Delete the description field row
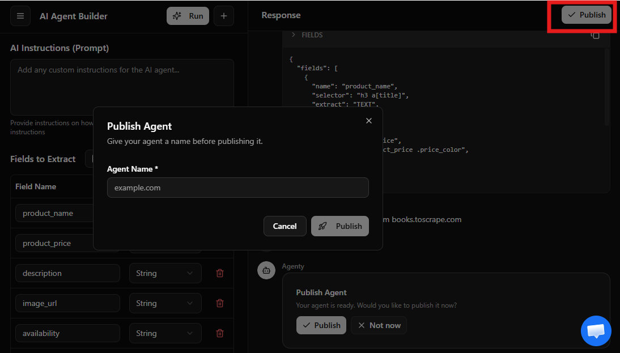Viewport: 620px width, 353px height. point(220,273)
